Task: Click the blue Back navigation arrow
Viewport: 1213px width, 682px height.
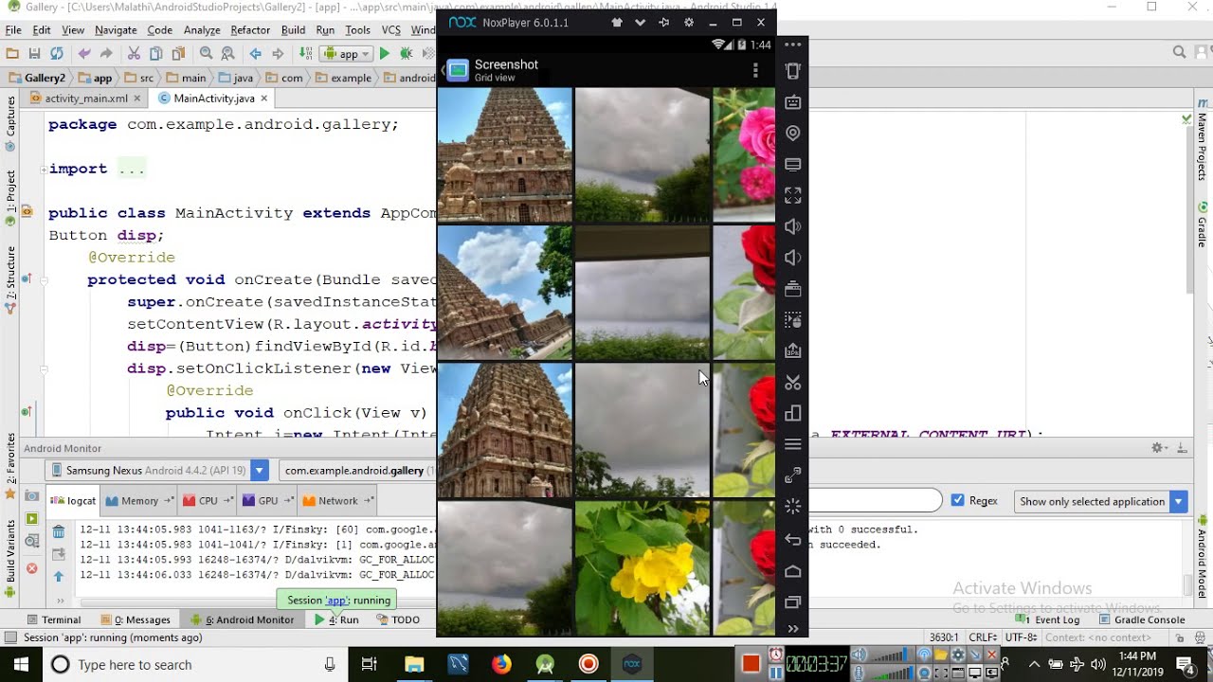Action: (255, 54)
